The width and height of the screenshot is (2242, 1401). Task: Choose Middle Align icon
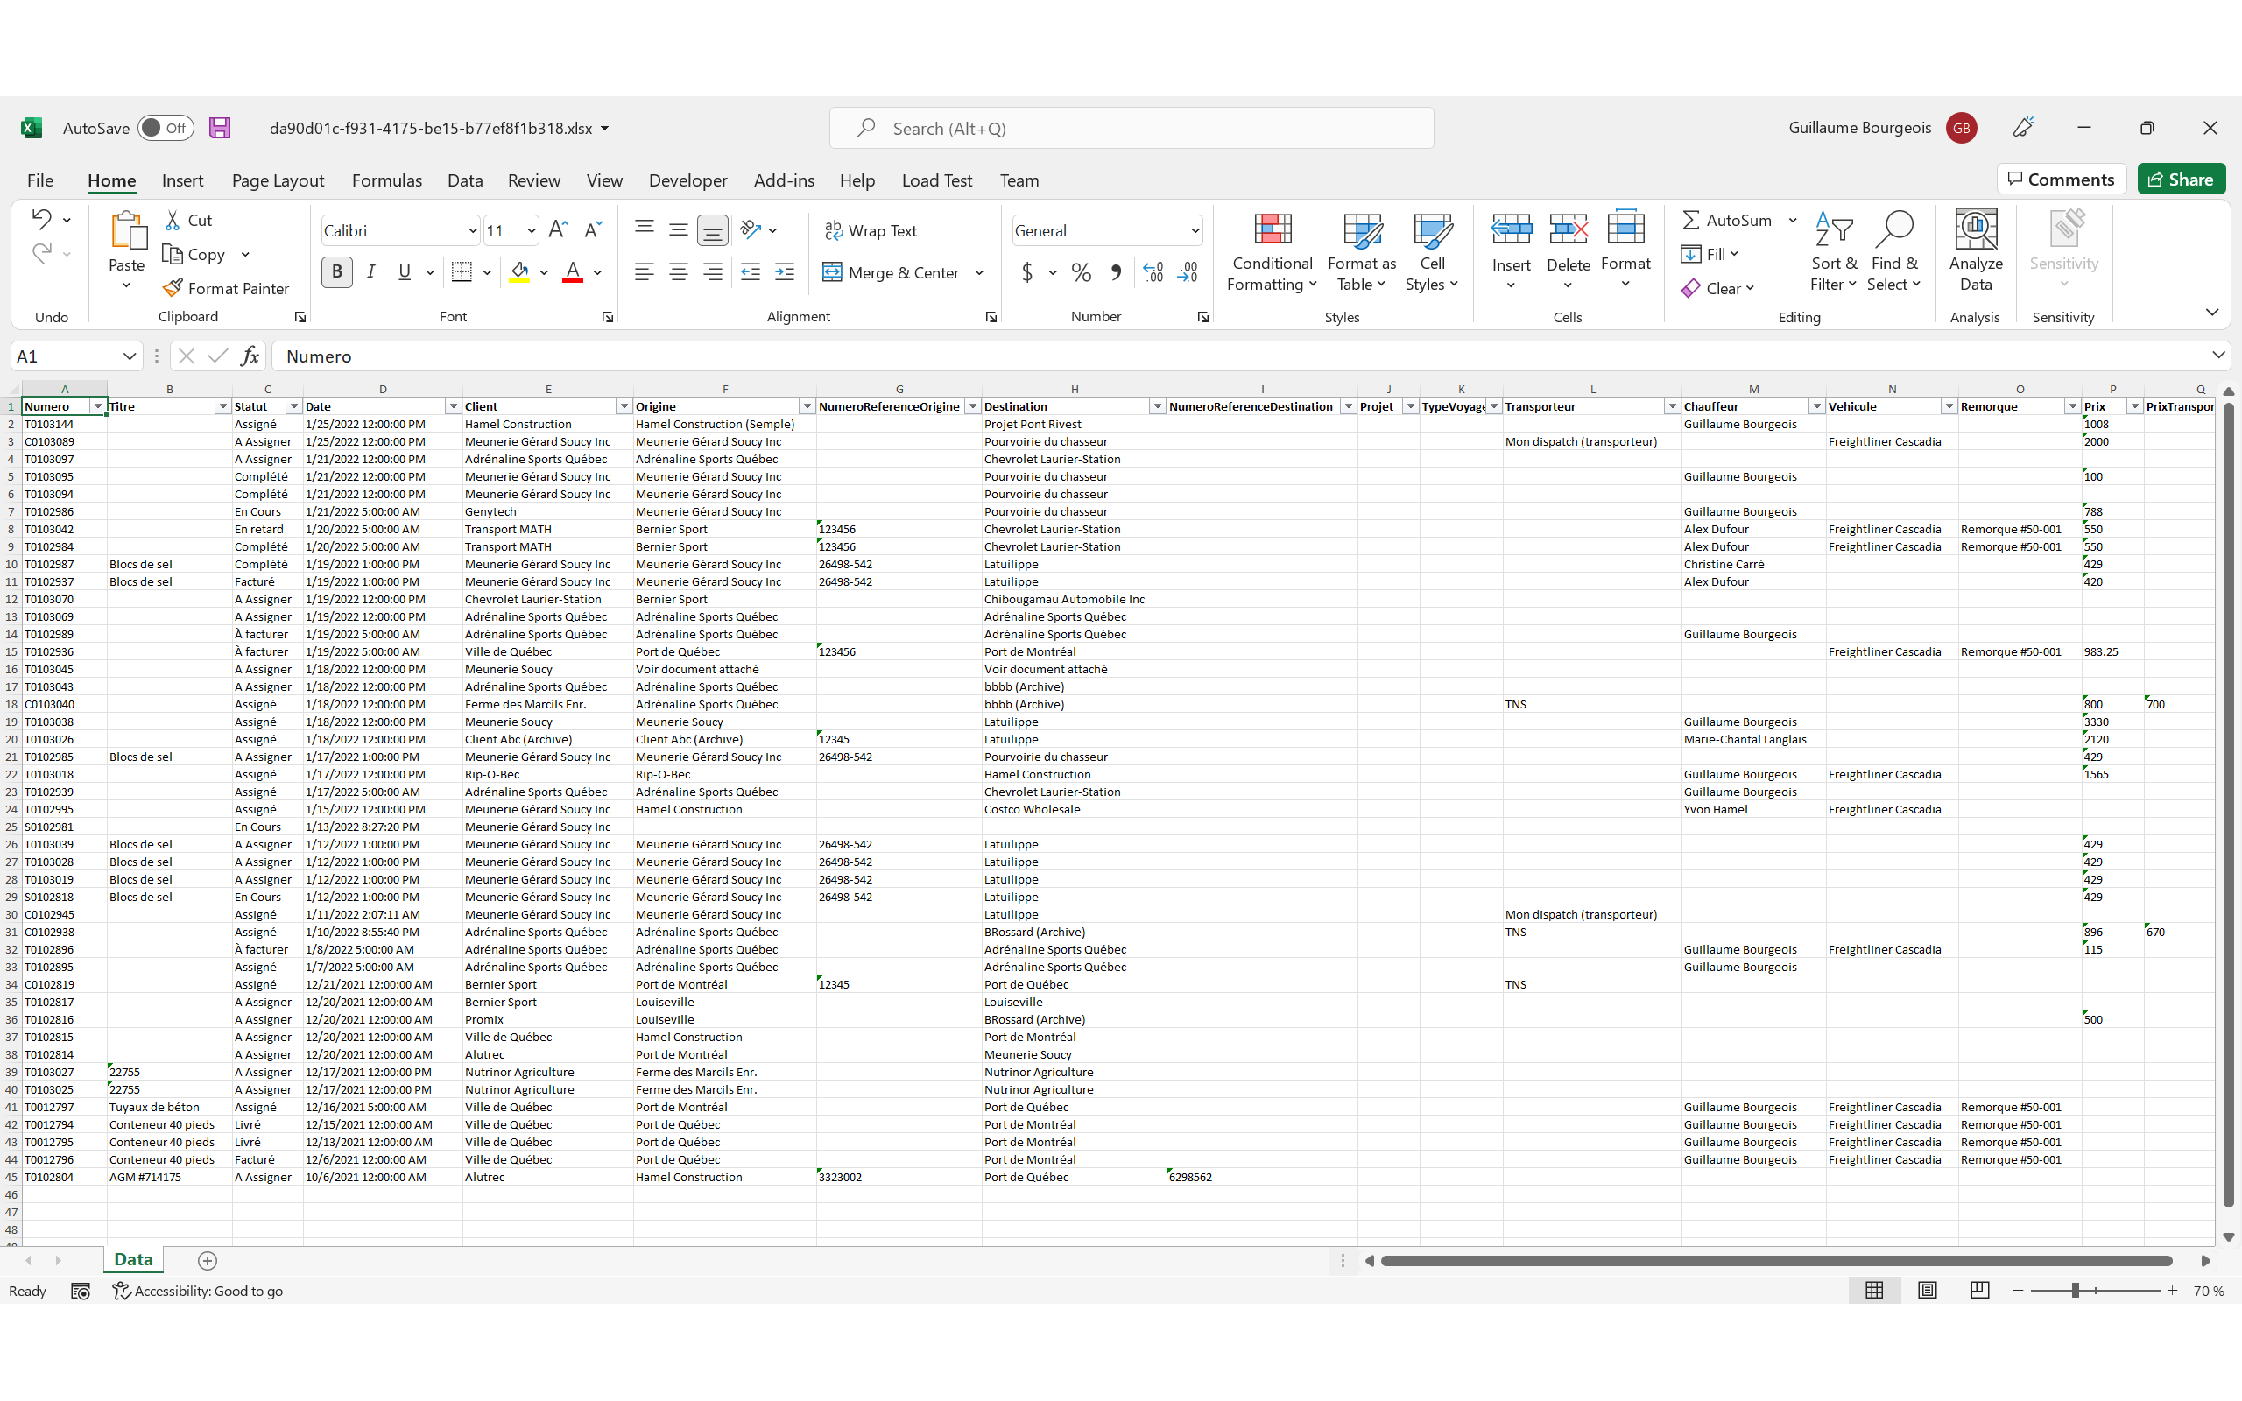pos(678,229)
